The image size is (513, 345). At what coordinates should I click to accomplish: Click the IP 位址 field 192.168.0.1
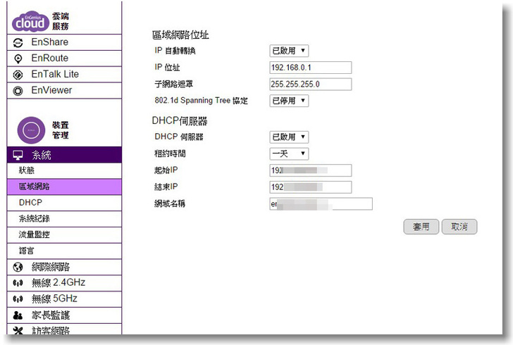click(311, 68)
